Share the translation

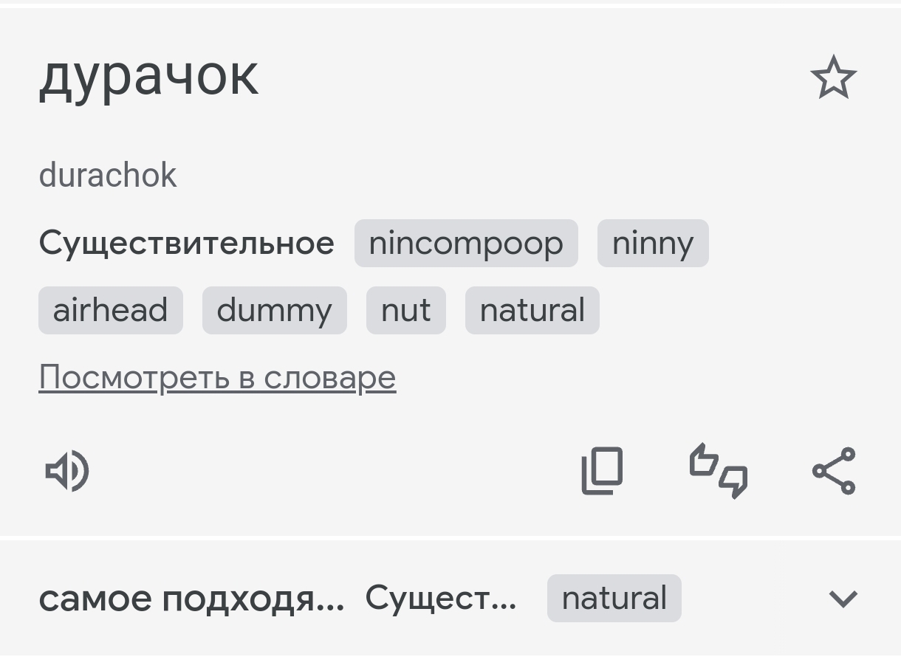[x=834, y=471]
